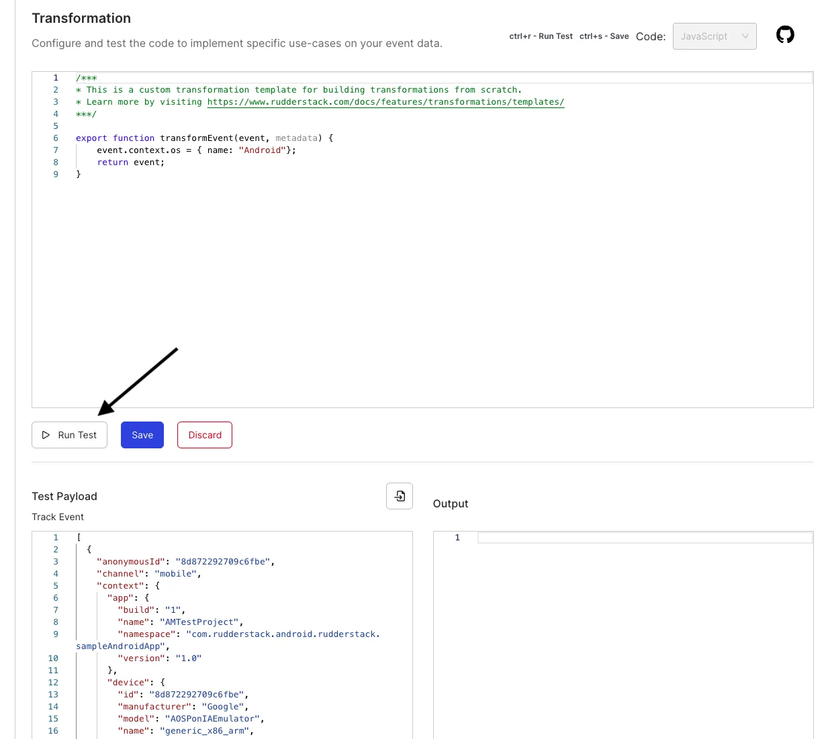Click the "AMTestProject" name value

[x=199, y=622]
